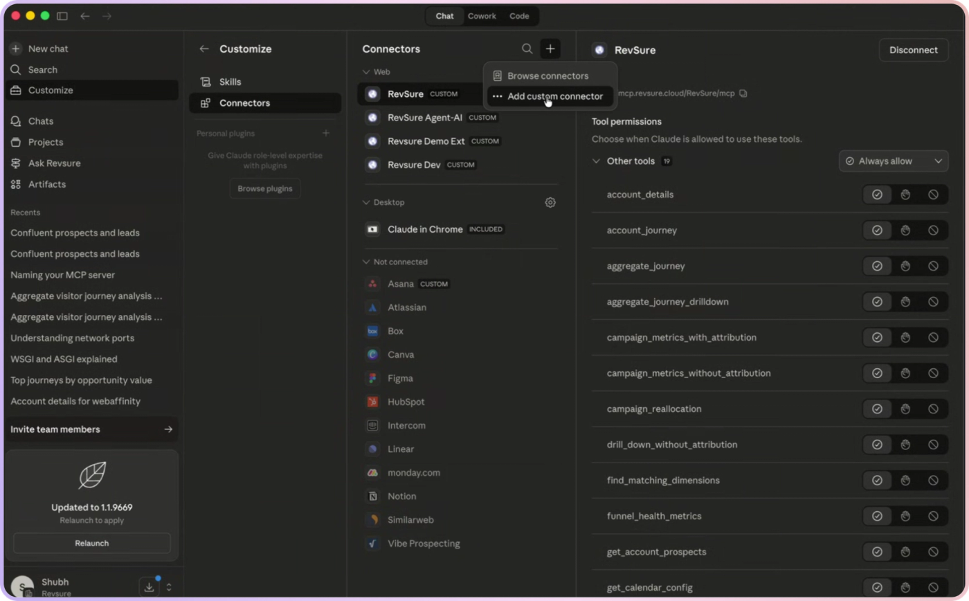The image size is (969, 601).
Task: Open the Shubh profile avatar
Action: [22, 587]
